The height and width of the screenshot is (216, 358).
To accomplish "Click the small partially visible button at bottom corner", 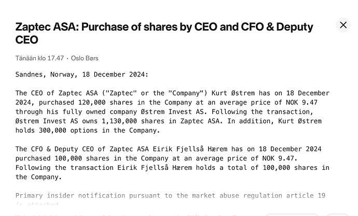I will click(x=337, y=215).
